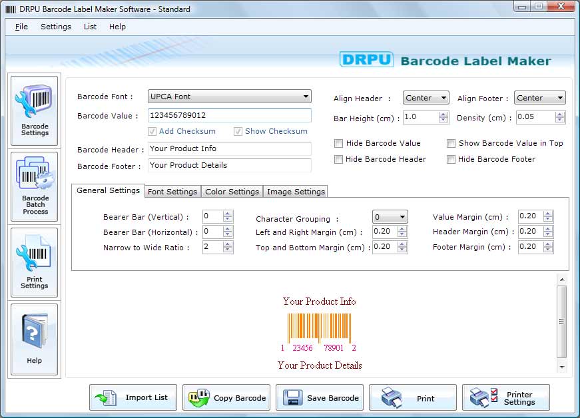The image size is (580, 418).
Task: Click inside the Barcode Value field
Action: click(x=229, y=114)
